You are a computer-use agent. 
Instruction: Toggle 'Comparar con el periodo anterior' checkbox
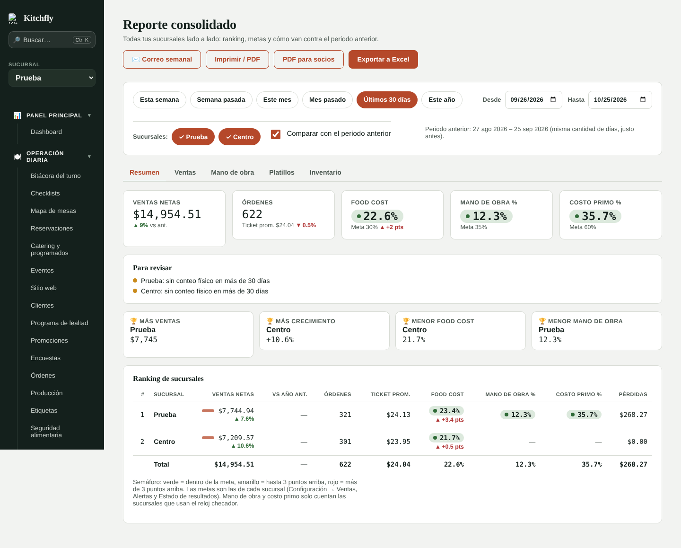click(276, 134)
